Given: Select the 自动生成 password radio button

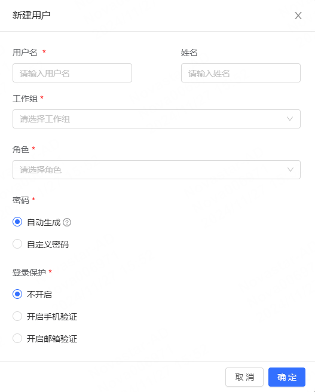Looking at the screenshot, I should (x=17, y=222).
